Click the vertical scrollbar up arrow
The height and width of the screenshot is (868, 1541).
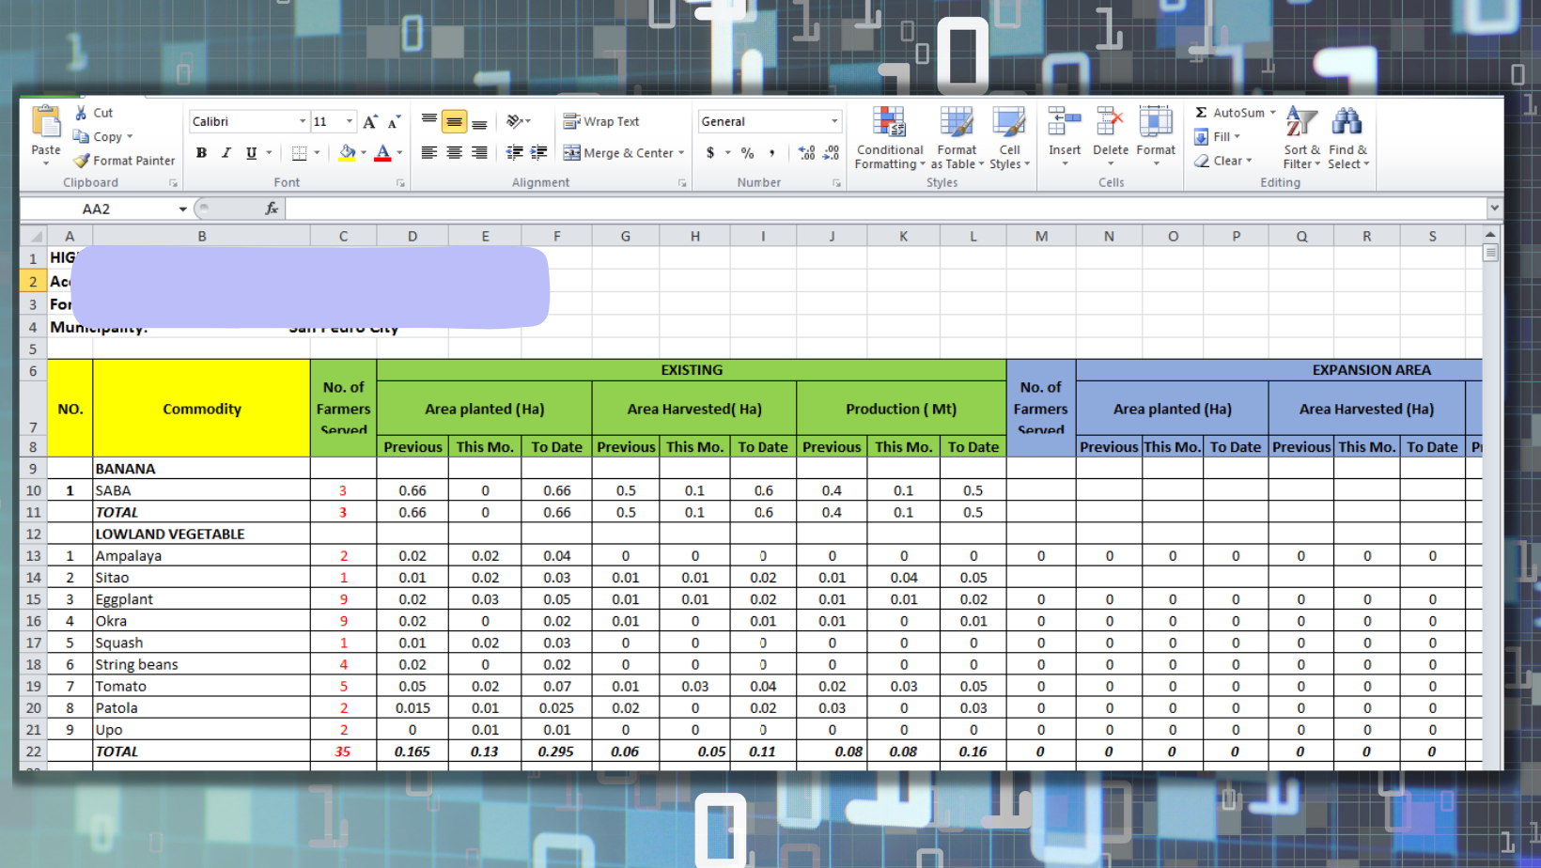tap(1491, 235)
